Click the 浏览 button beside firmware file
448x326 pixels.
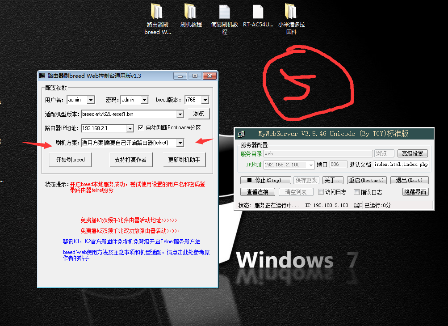(x=199, y=114)
